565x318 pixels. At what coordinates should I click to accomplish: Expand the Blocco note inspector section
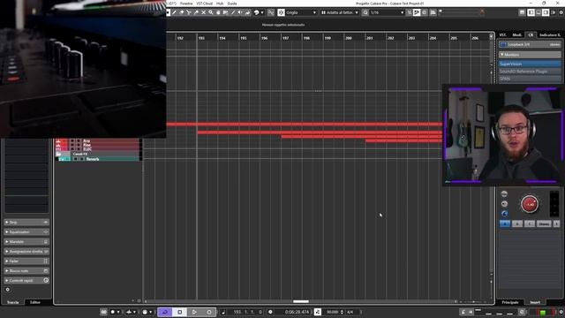26,270
